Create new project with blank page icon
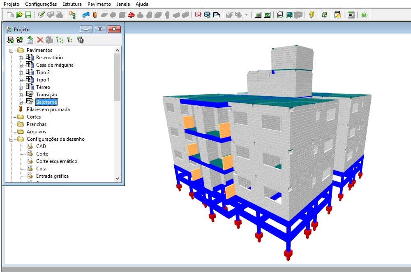 pyautogui.click(x=10, y=15)
